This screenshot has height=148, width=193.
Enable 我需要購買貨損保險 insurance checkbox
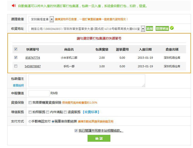30,103
